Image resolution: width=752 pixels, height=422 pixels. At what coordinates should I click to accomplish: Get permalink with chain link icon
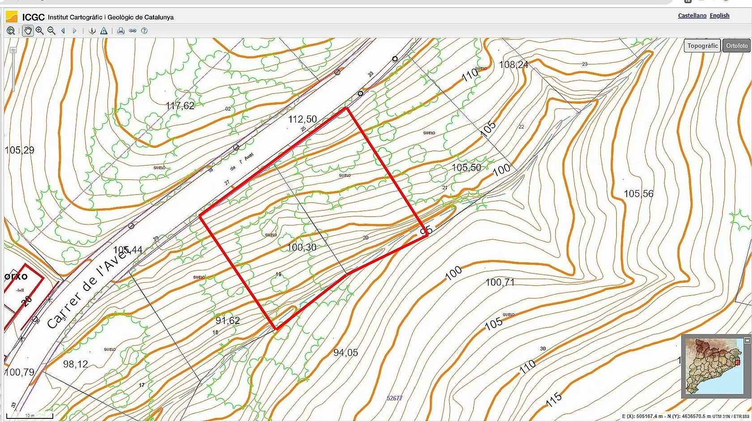[132, 31]
